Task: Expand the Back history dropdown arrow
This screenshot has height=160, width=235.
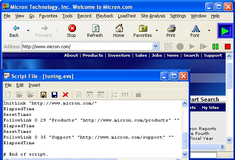Action: [x=28, y=31]
